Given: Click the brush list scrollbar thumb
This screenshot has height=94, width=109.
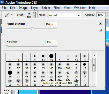Looking at the screenshot, I should [x=94, y=65].
